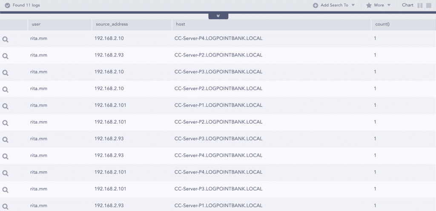The height and width of the screenshot is (211, 436).
Task: Click the checkmark icon beside Found 11 logs
Action: coord(7,6)
